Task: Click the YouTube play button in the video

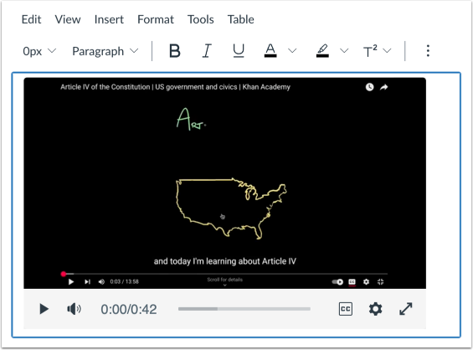Action: (x=71, y=282)
